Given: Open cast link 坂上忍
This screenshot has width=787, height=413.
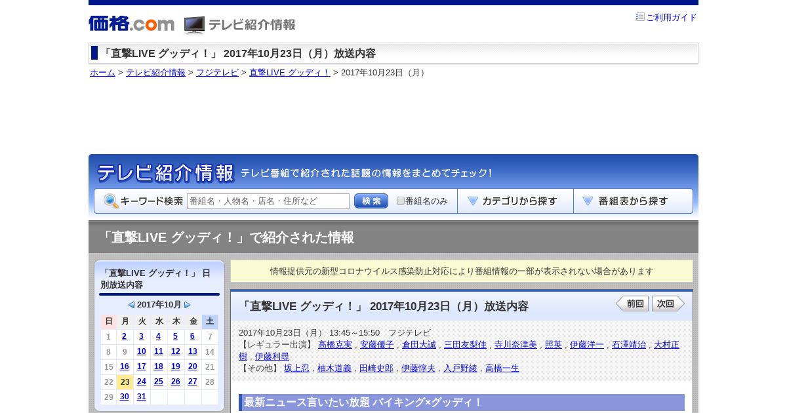Looking at the screenshot, I should [x=296, y=368].
